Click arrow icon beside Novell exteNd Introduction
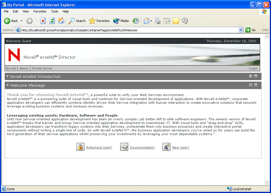 7,76
